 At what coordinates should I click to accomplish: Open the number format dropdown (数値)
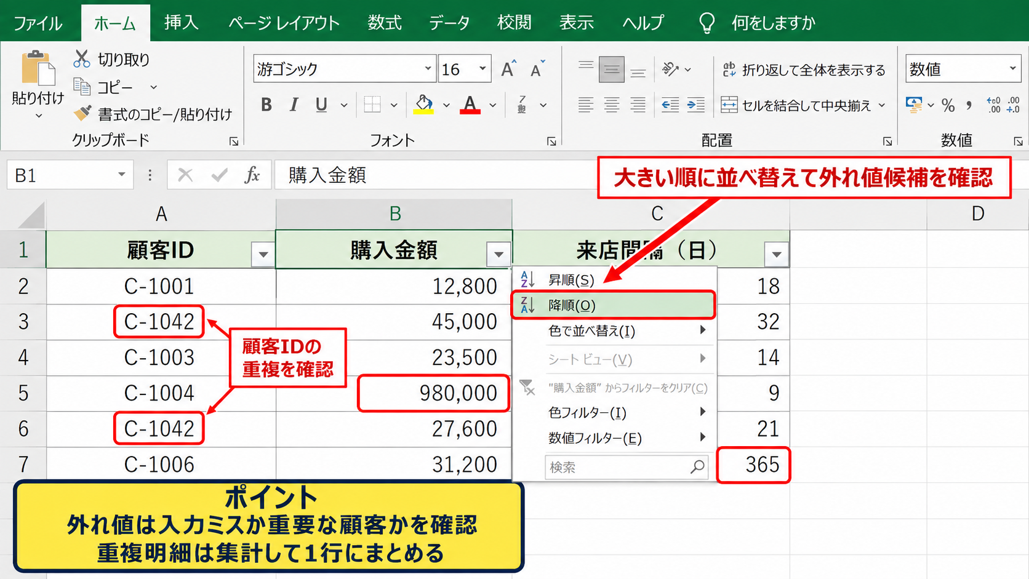[x=1013, y=69]
